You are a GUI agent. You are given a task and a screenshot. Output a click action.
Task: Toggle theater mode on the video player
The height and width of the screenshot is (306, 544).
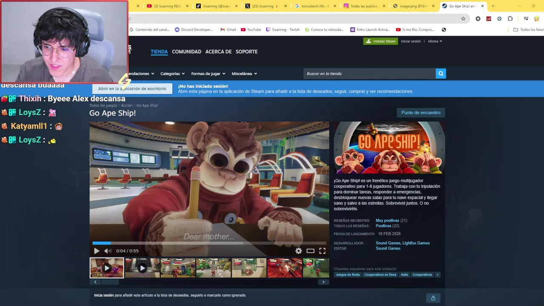point(311,251)
